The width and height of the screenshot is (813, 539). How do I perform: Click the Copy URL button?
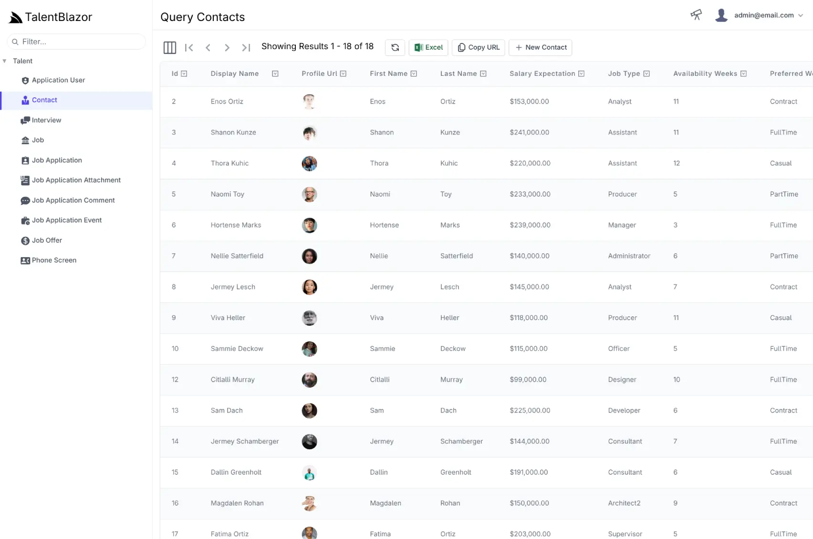coord(479,47)
